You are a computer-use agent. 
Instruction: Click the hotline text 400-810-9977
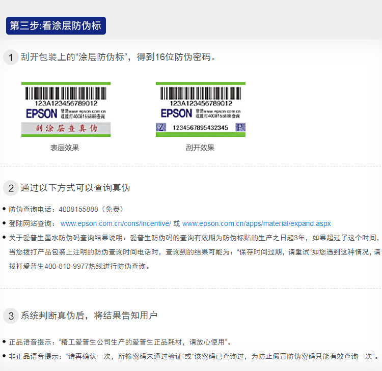pyautogui.click(x=66, y=266)
